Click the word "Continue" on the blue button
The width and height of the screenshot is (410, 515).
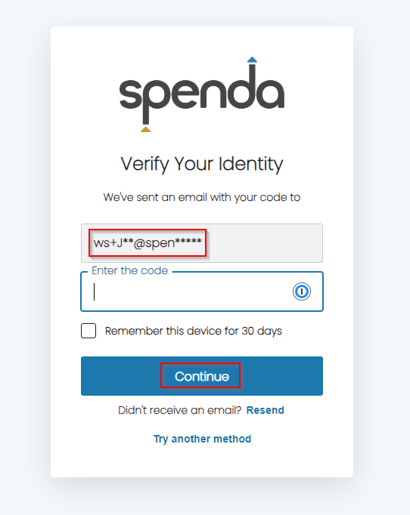(202, 376)
